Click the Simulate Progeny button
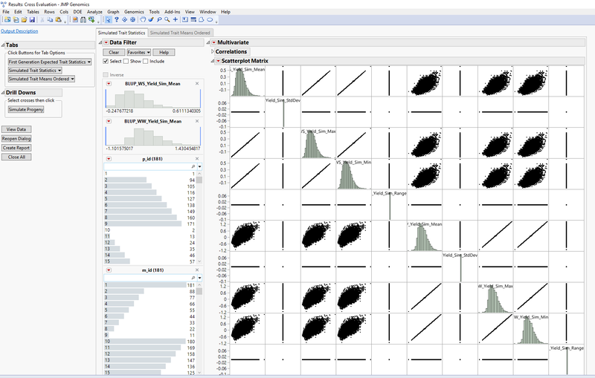This screenshot has height=378, width=595. (26, 109)
